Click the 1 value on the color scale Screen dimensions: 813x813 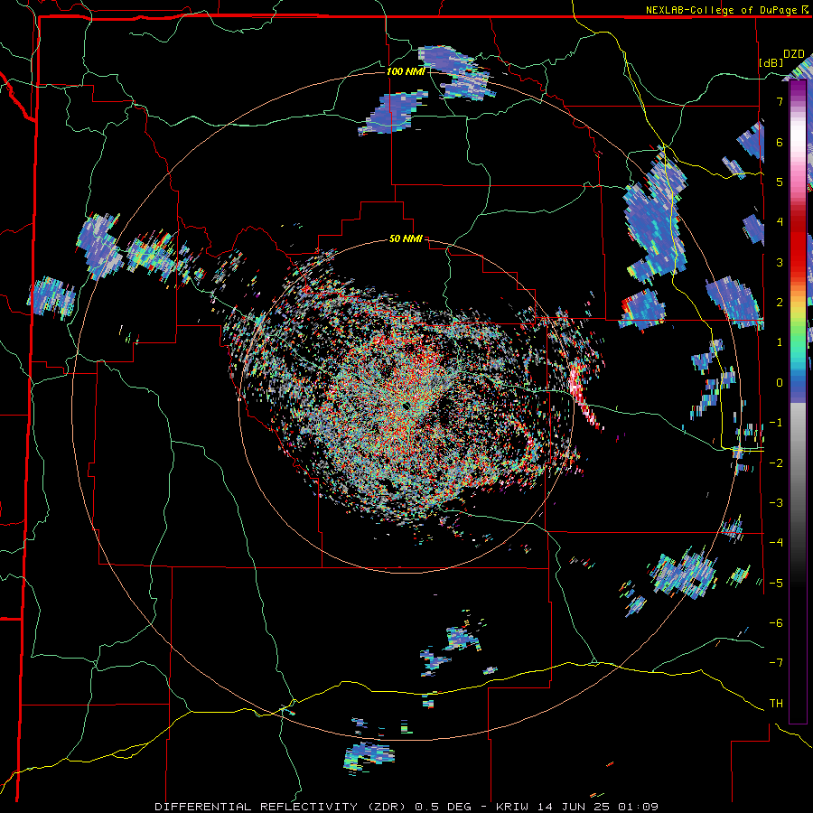coord(780,342)
